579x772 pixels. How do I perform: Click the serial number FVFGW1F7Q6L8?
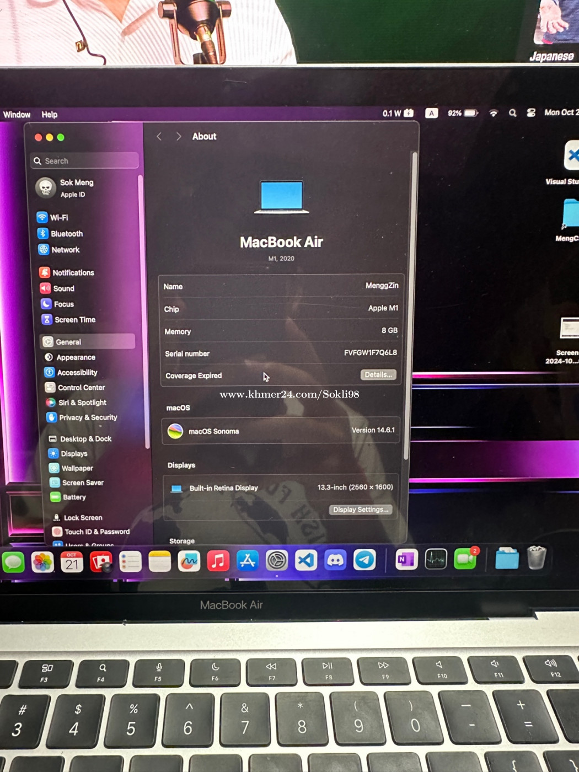(x=371, y=352)
